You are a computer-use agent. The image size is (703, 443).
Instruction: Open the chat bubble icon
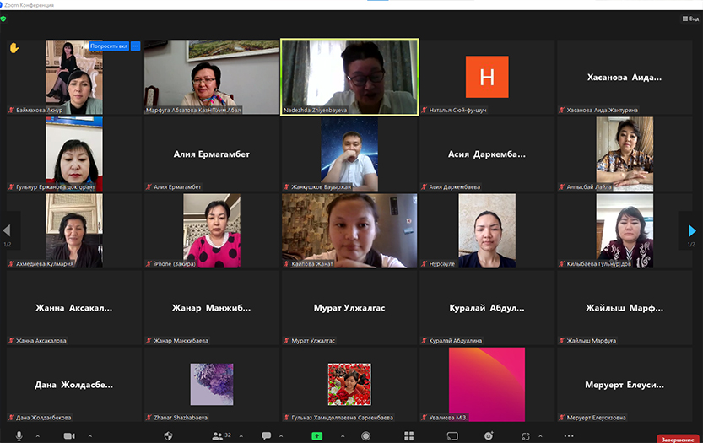pyautogui.click(x=267, y=435)
